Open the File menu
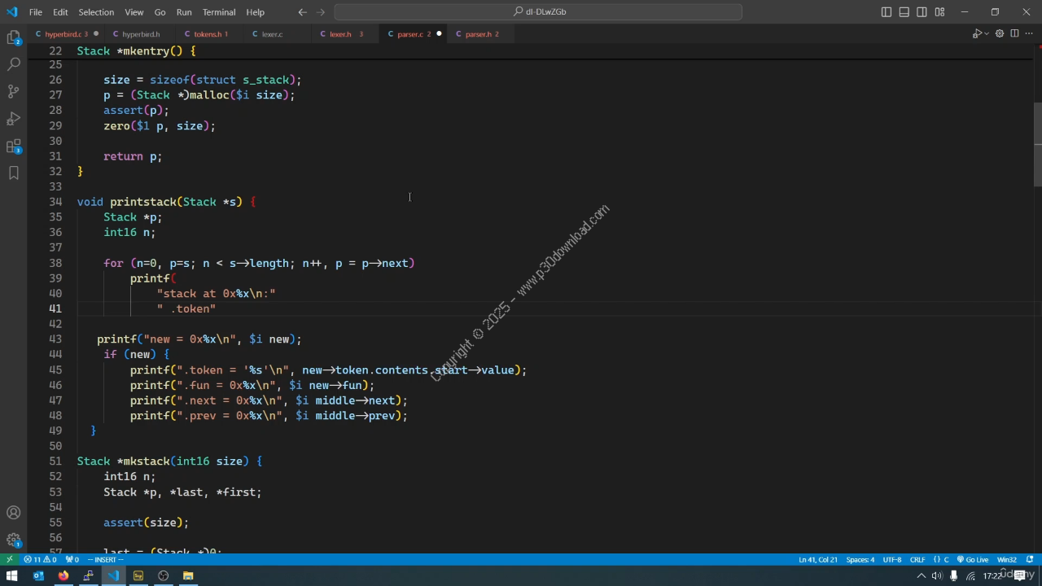Viewport: 1042px width, 586px height. pyautogui.click(x=36, y=12)
